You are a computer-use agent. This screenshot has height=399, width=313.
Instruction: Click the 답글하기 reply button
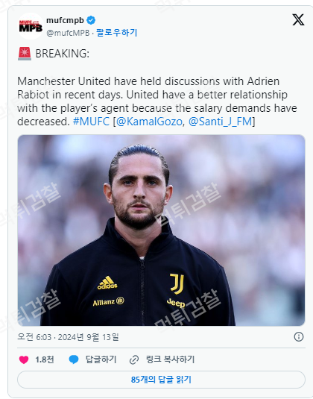101,359
